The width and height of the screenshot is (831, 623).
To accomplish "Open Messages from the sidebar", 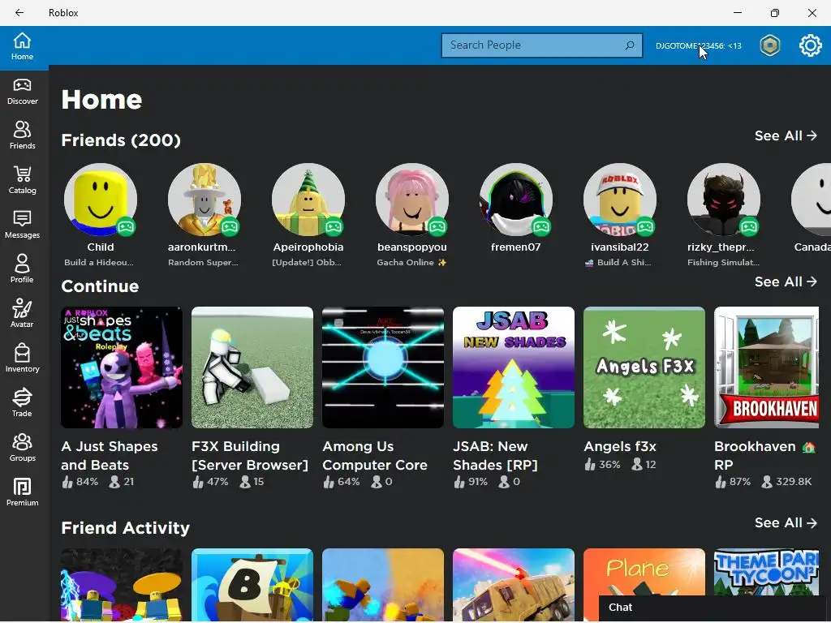I will pyautogui.click(x=22, y=226).
